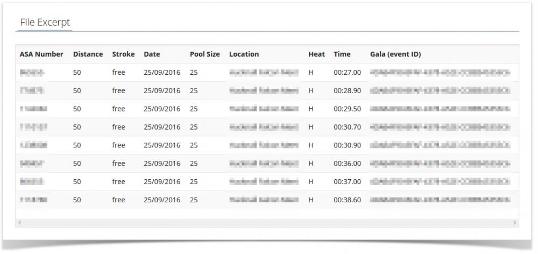
Task: Click the Location column header
Action: point(244,54)
